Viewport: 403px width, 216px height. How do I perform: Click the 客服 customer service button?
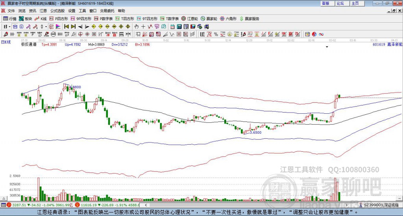[327, 3]
